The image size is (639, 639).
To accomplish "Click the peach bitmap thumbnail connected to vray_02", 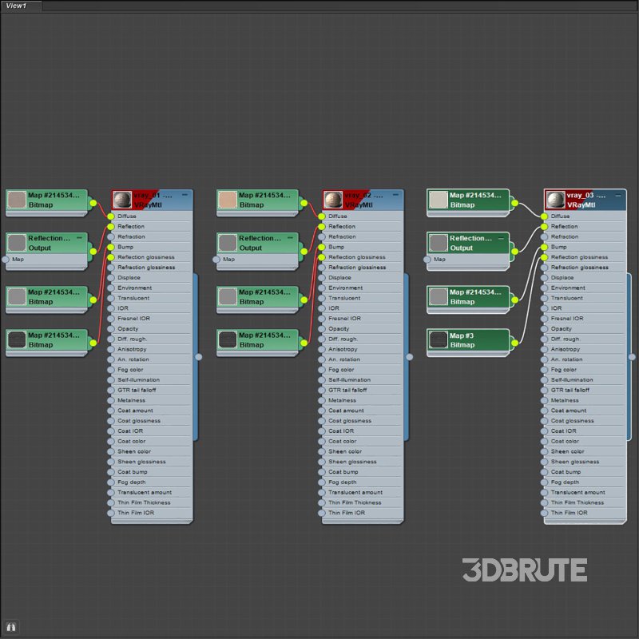I will pos(228,200).
